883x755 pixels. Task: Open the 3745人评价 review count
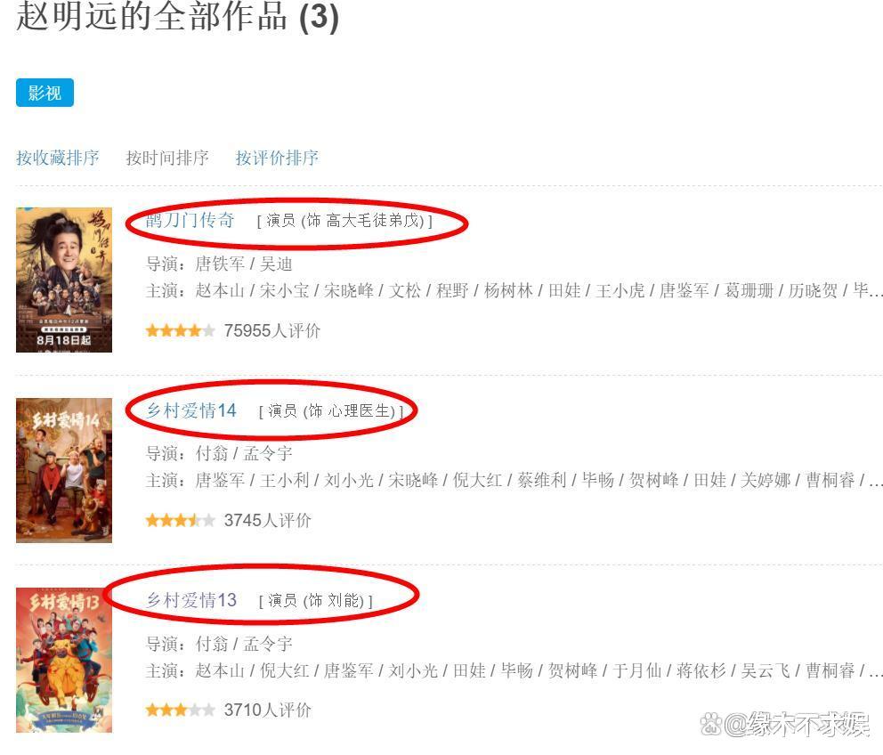268,520
